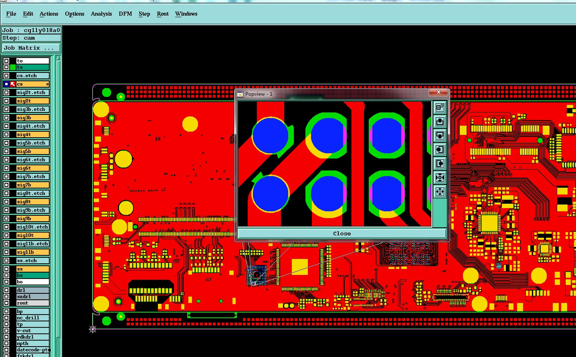Viewport: 576px width, 357px height.
Task: Select layer name sig4t
Action: tap(33, 134)
